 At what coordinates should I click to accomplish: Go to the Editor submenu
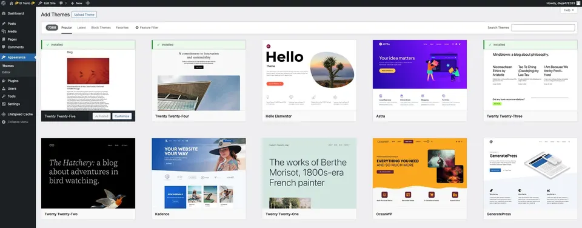[6, 72]
